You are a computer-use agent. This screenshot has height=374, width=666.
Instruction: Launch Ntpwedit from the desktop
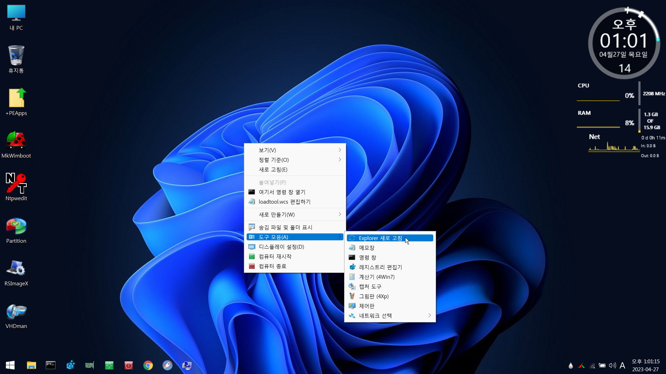(16, 187)
